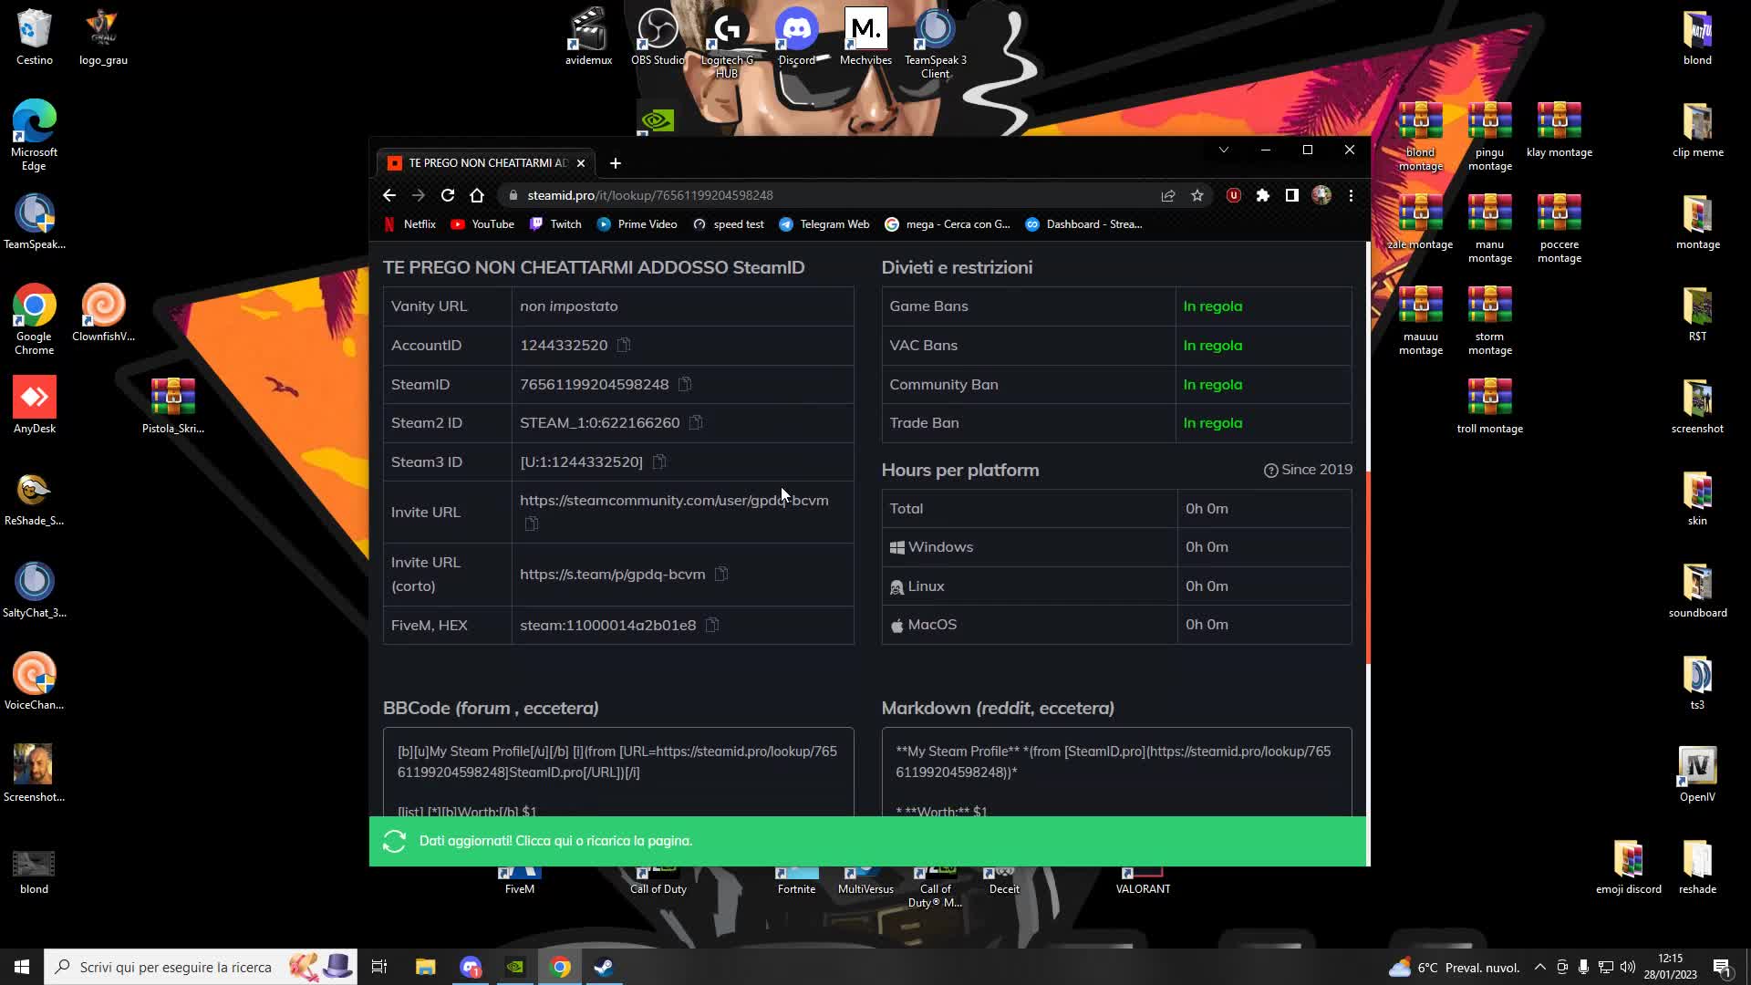Open the Telegram Web bookmark
This screenshot has height=985, width=1751.
pyautogui.click(x=824, y=224)
